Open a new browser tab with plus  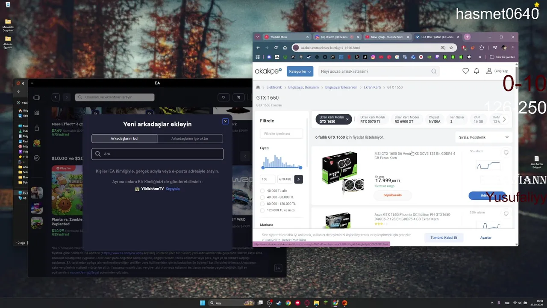tap(468, 37)
